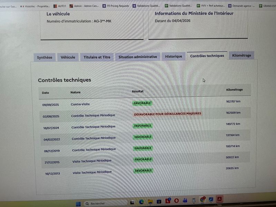Launch Microsoft Edge from the taskbar
276x207 pixels.
pyautogui.click(x=141, y=202)
